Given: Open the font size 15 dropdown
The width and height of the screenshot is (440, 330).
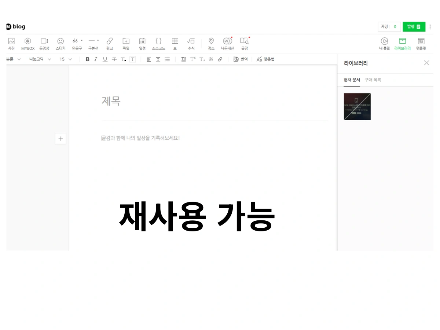Looking at the screenshot, I should 65,59.
